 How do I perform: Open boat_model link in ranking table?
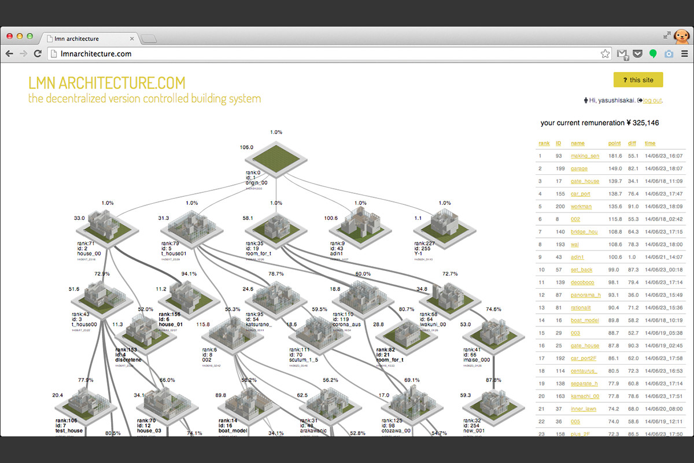pyautogui.click(x=585, y=320)
